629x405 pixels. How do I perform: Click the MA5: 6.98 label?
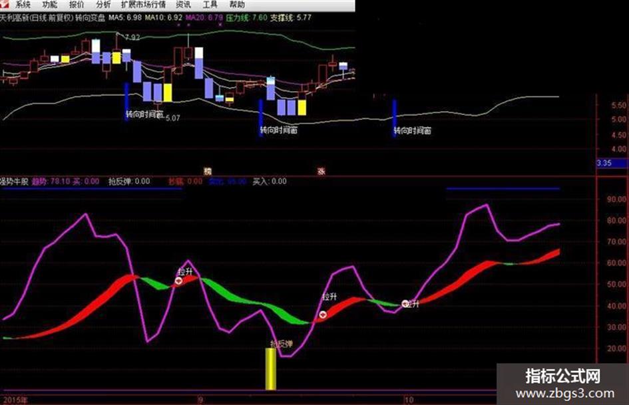[x=125, y=18]
